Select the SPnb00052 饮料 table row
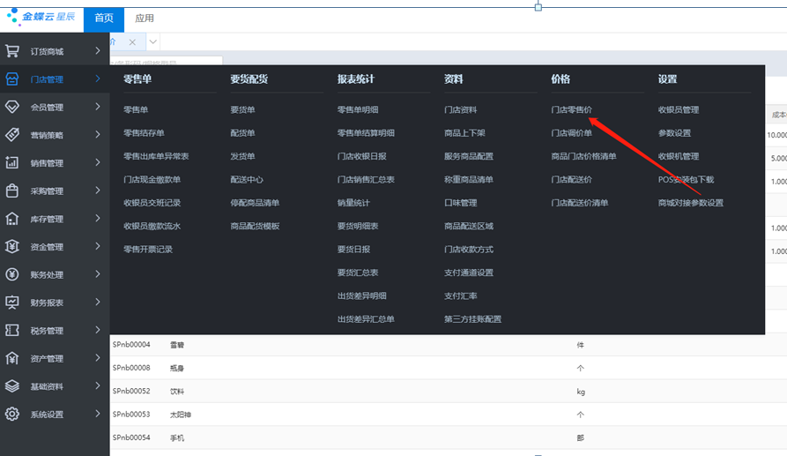Image resolution: width=787 pixels, height=456 pixels. pyautogui.click(x=353, y=391)
